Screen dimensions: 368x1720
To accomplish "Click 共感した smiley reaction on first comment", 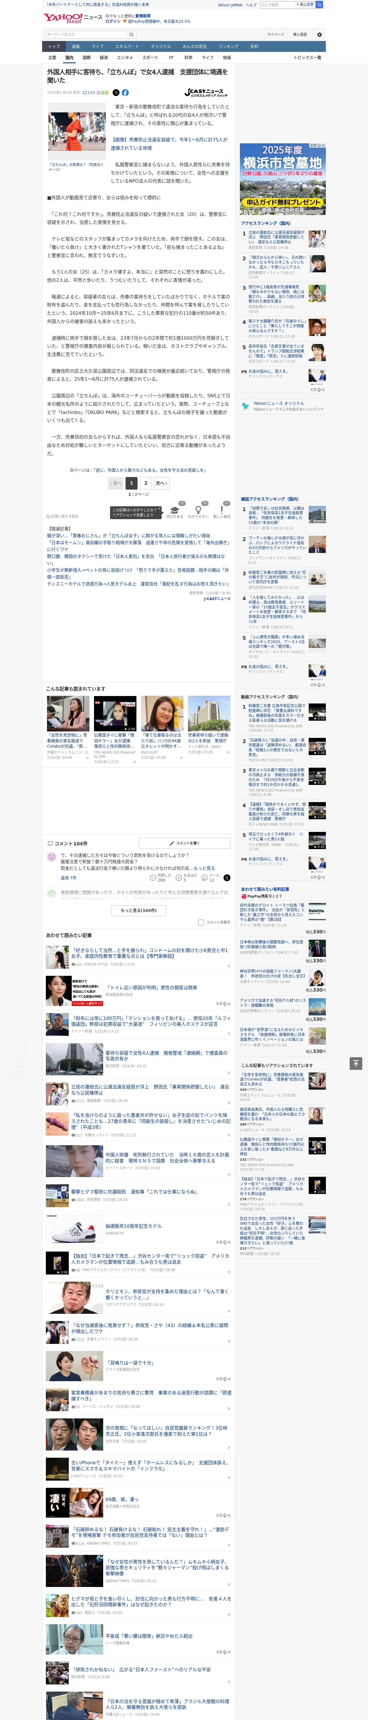I will click(153, 878).
